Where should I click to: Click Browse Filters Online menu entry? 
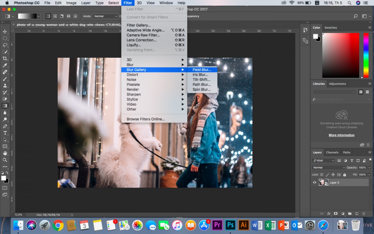[x=146, y=119]
